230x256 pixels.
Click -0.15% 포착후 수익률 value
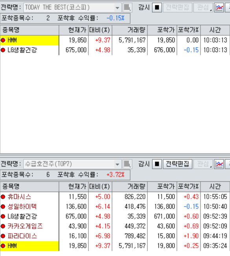click(116, 18)
